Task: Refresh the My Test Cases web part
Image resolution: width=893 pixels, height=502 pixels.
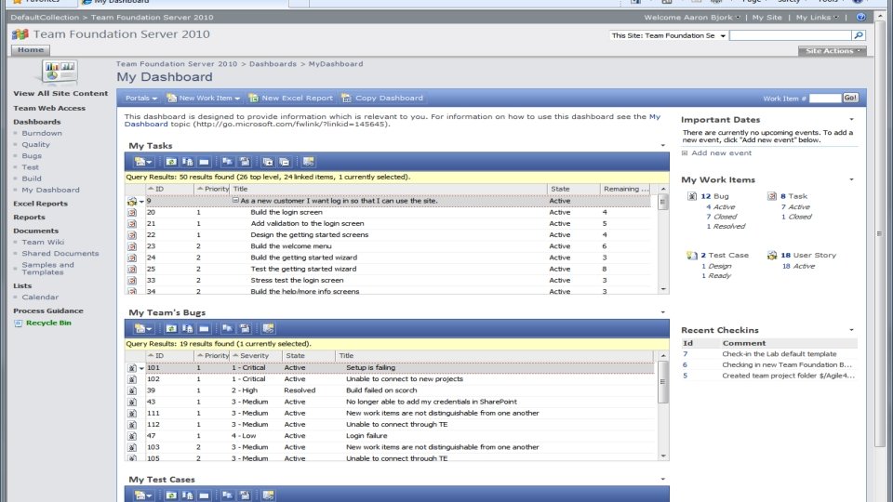Action: click(171, 495)
